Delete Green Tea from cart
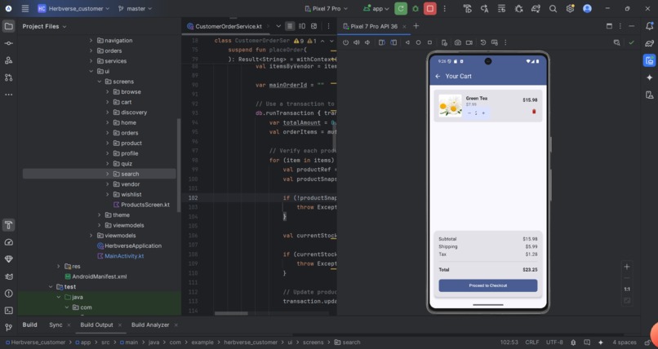 tap(534, 112)
